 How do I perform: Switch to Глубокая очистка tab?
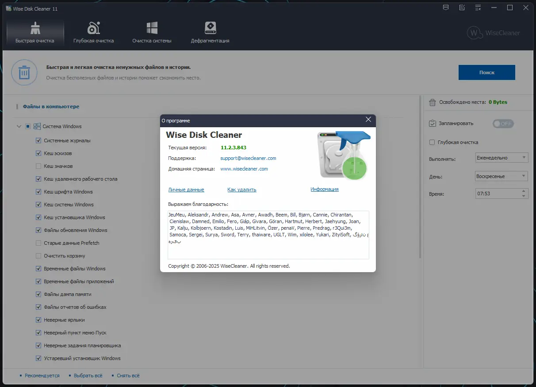[x=94, y=33]
